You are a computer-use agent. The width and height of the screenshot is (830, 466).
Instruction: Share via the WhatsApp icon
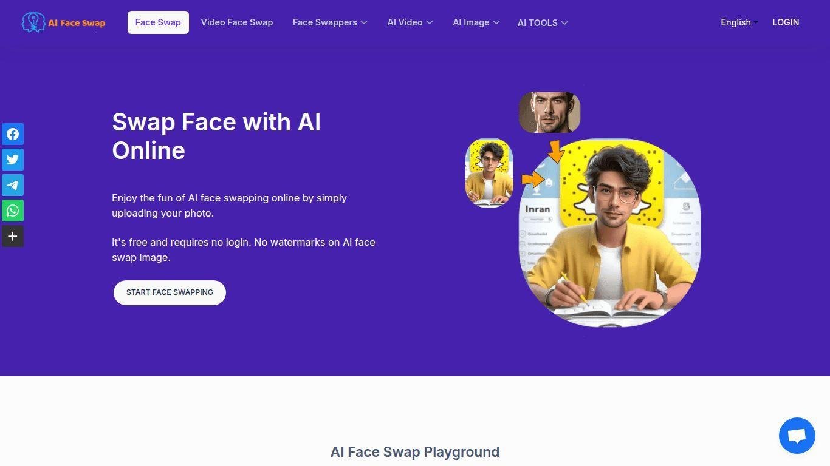pos(13,211)
